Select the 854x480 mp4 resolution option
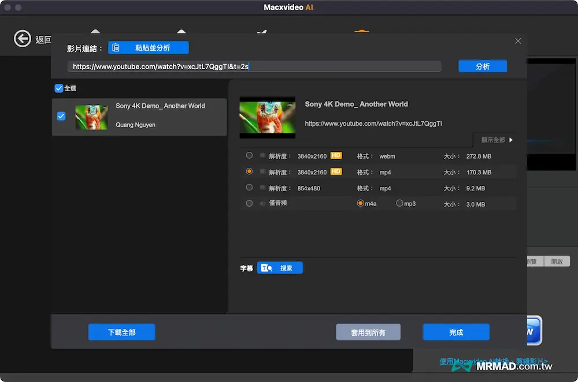Screen dimensions: 578x382 [249, 188]
